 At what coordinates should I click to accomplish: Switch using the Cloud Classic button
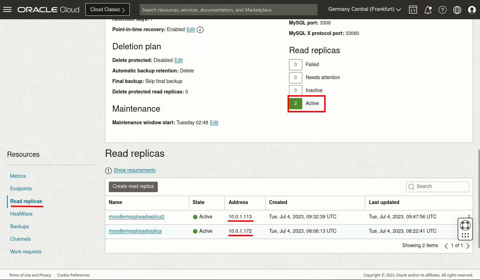coord(107,9)
